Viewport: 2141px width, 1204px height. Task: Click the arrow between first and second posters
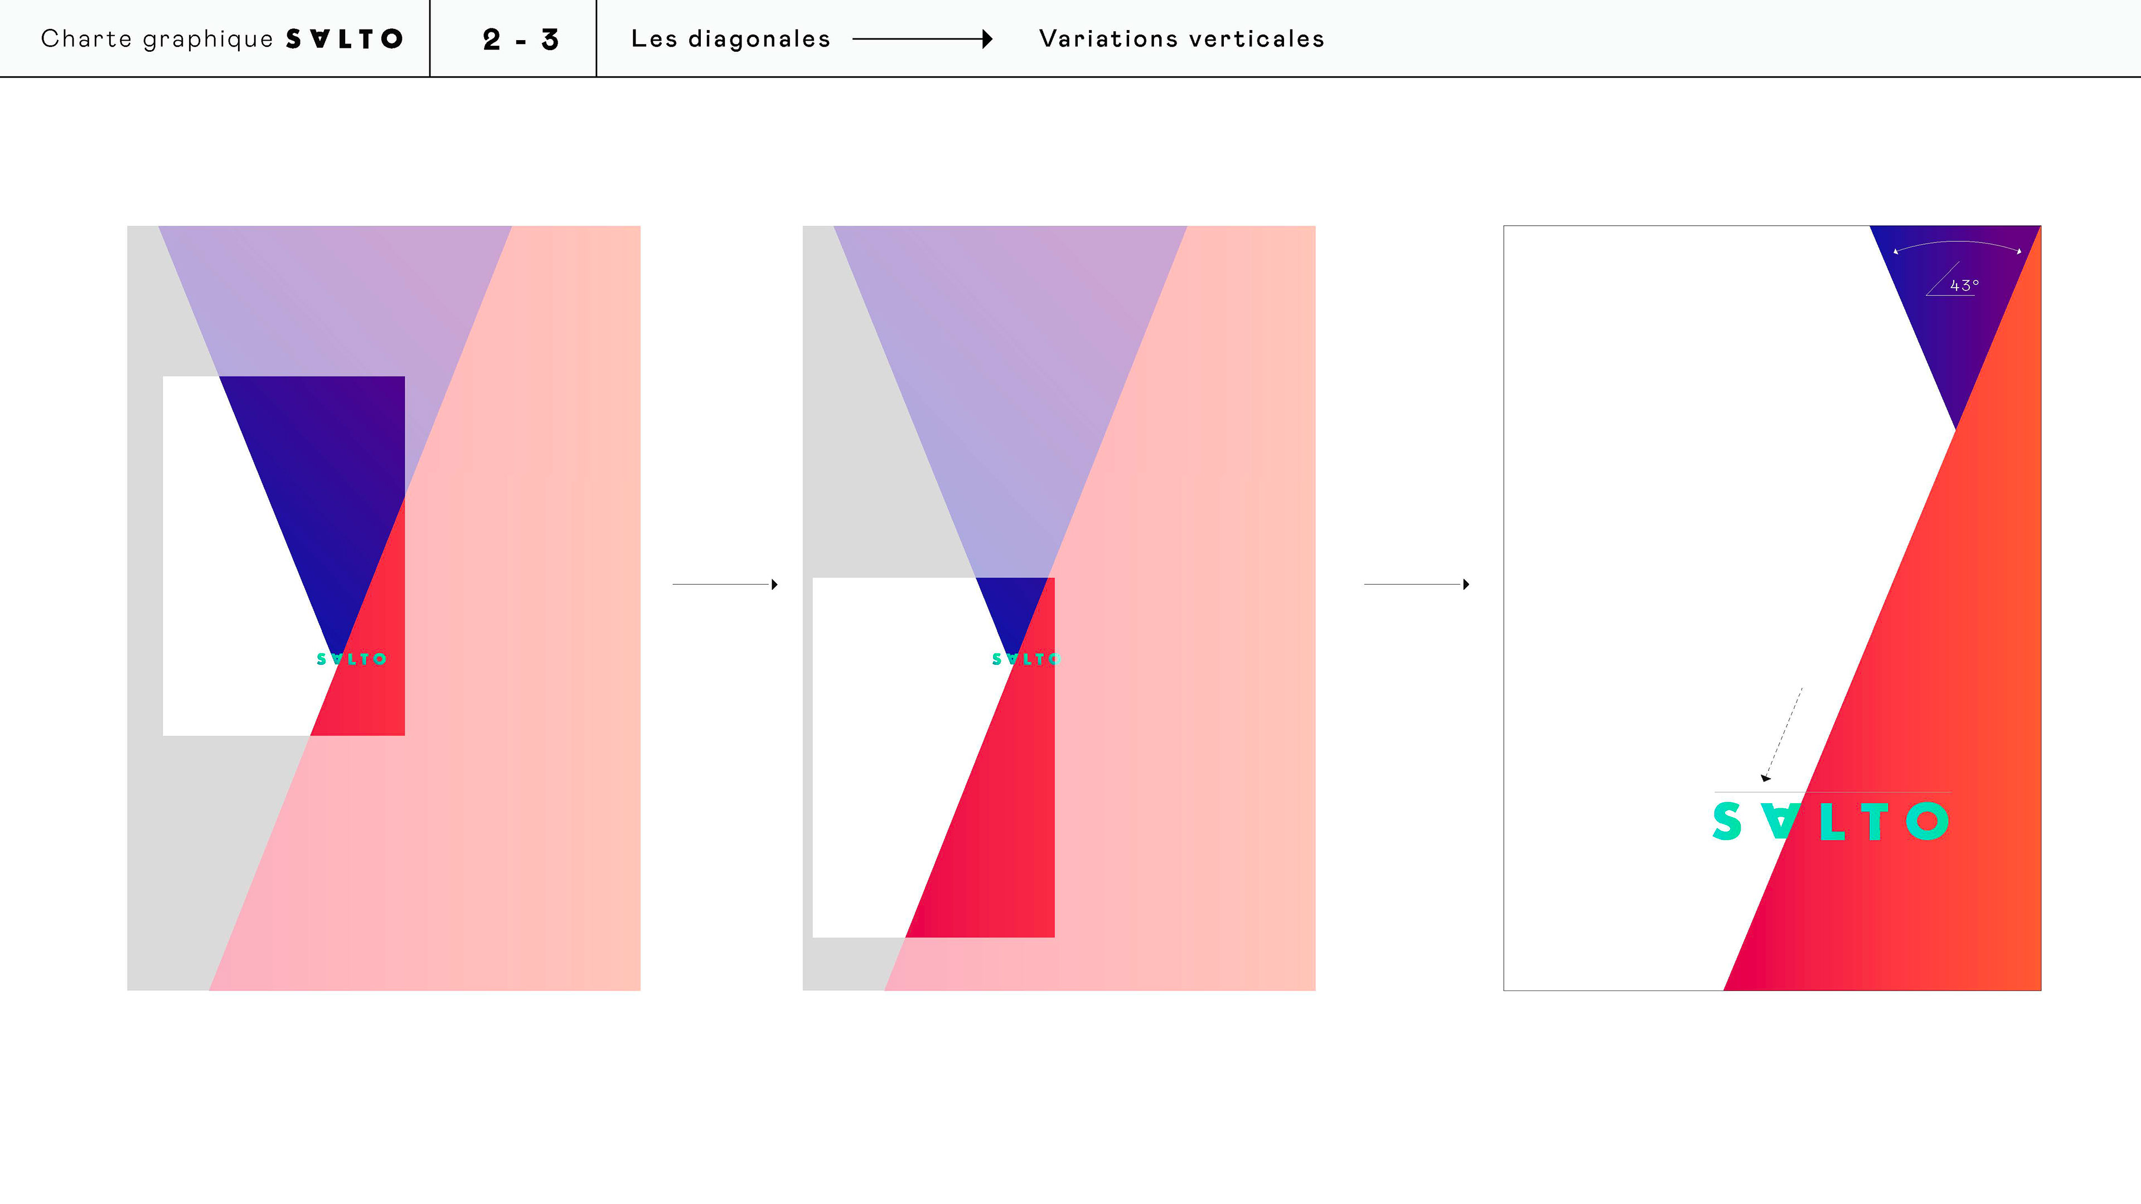click(725, 584)
